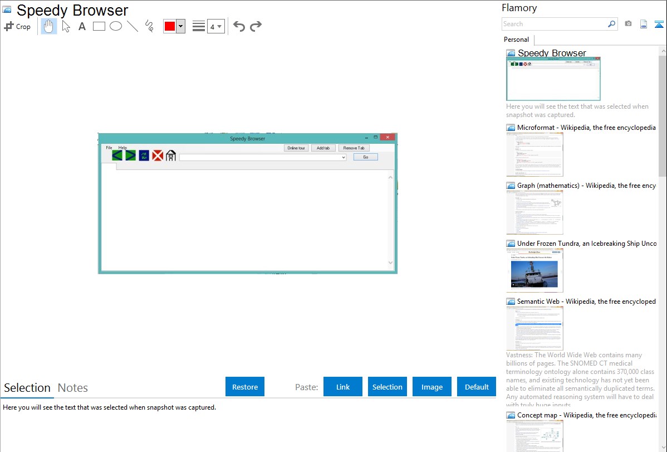Pick the text annotation tool
Image resolution: width=667 pixels, height=452 pixels.
coord(82,26)
